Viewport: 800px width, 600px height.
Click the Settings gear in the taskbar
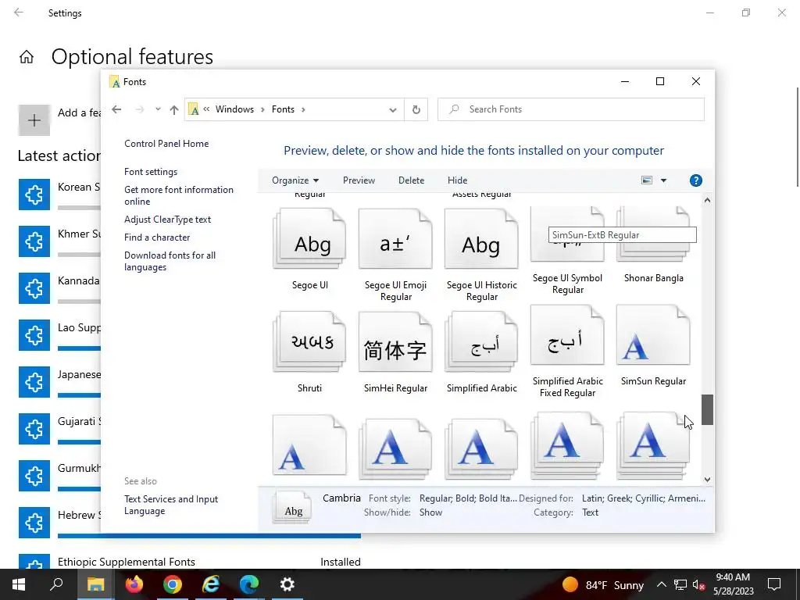(287, 584)
